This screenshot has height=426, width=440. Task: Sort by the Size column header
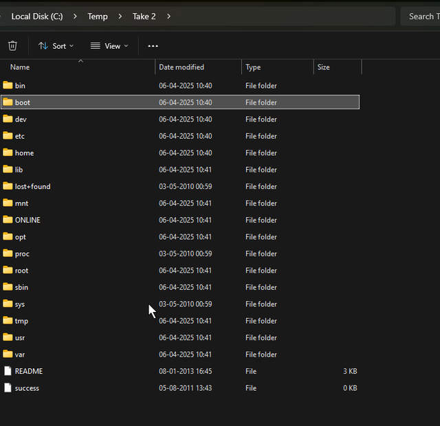(338, 67)
